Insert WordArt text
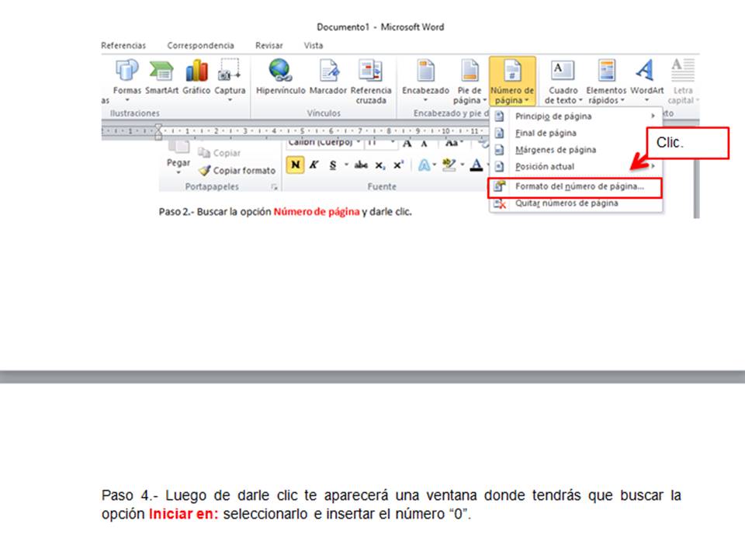Screen dimensions: 745x559 click(646, 80)
